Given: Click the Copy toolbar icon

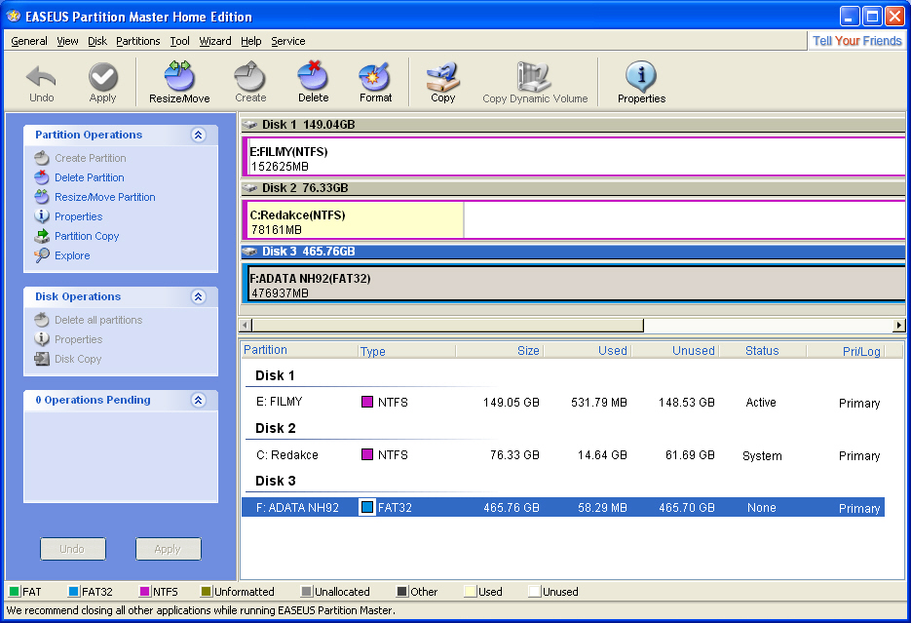Looking at the screenshot, I should [x=442, y=77].
